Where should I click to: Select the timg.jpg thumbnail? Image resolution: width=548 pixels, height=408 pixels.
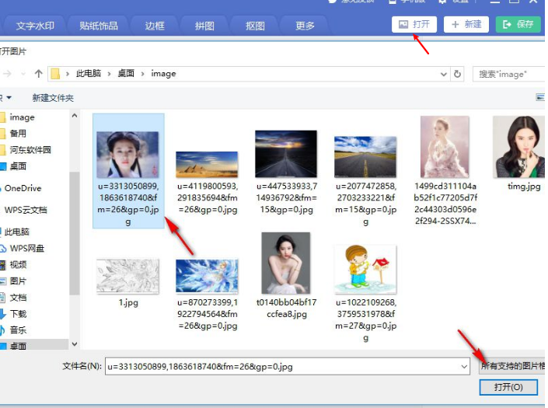pos(519,147)
